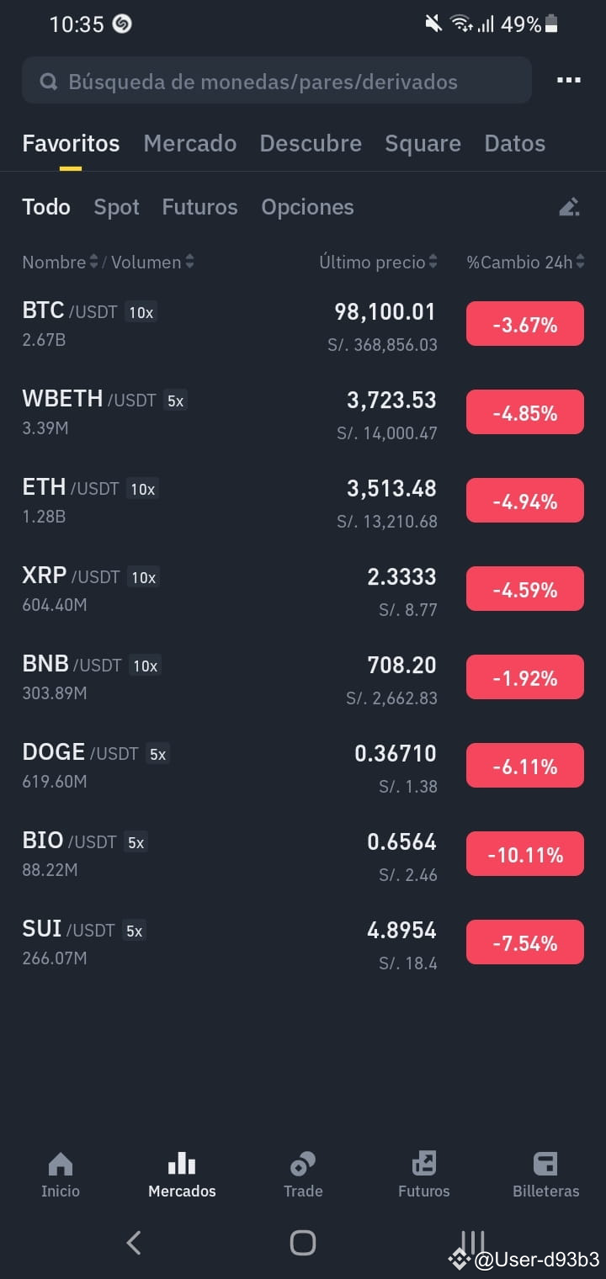Viewport: 606px width, 1279px height.
Task: Open the Trade icon in bottom bar
Action: coord(303,1165)
